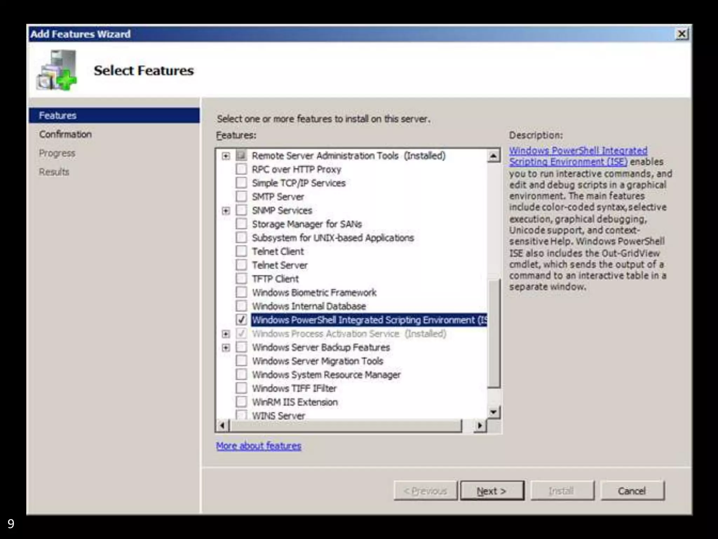Select Windows Server Migration Tools text
Image resolution: width=718 pixels, height=539 pixels.
coord(318,361)
